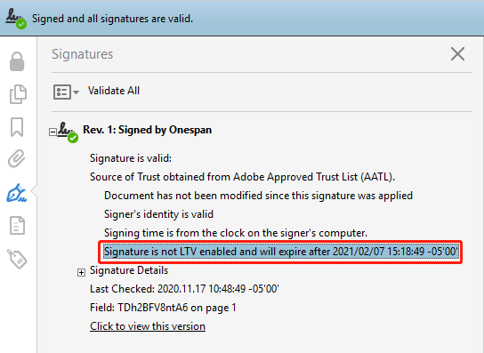Select the Signatures pen sidebar icon
This screenshot has height=353, width=484.
17,193
